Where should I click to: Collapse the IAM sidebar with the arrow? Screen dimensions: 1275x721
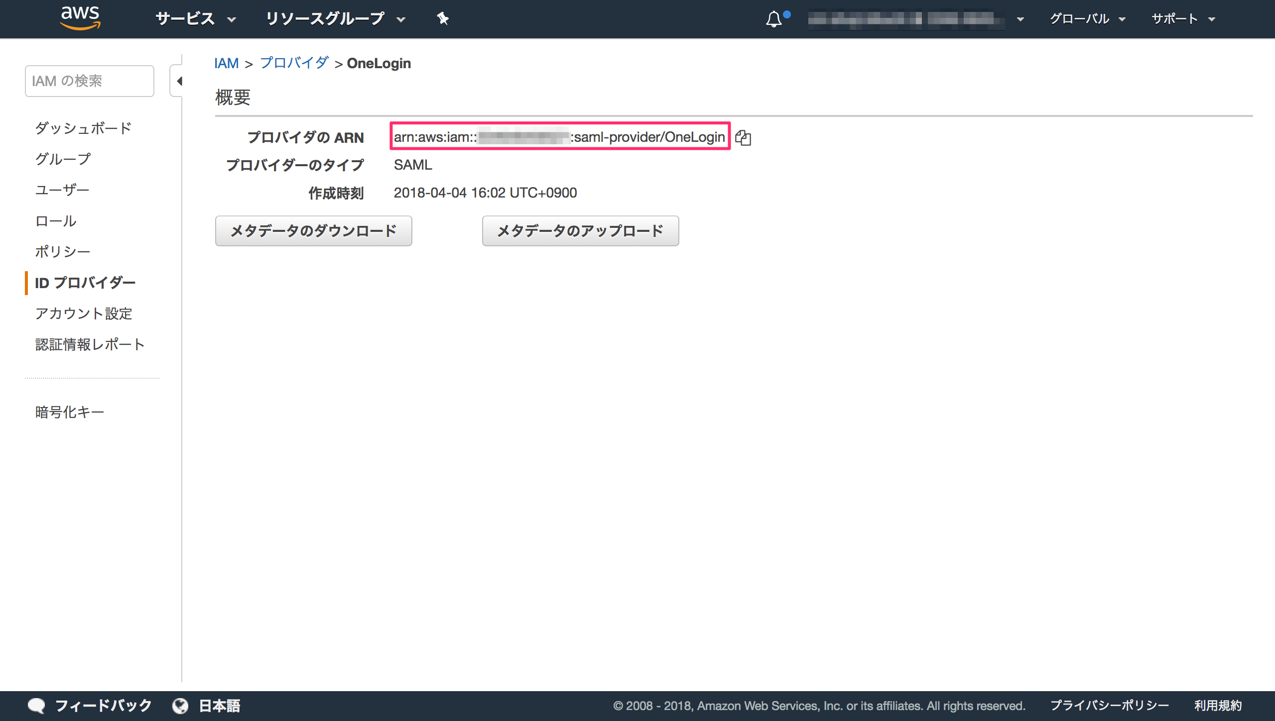click(180, 80)
